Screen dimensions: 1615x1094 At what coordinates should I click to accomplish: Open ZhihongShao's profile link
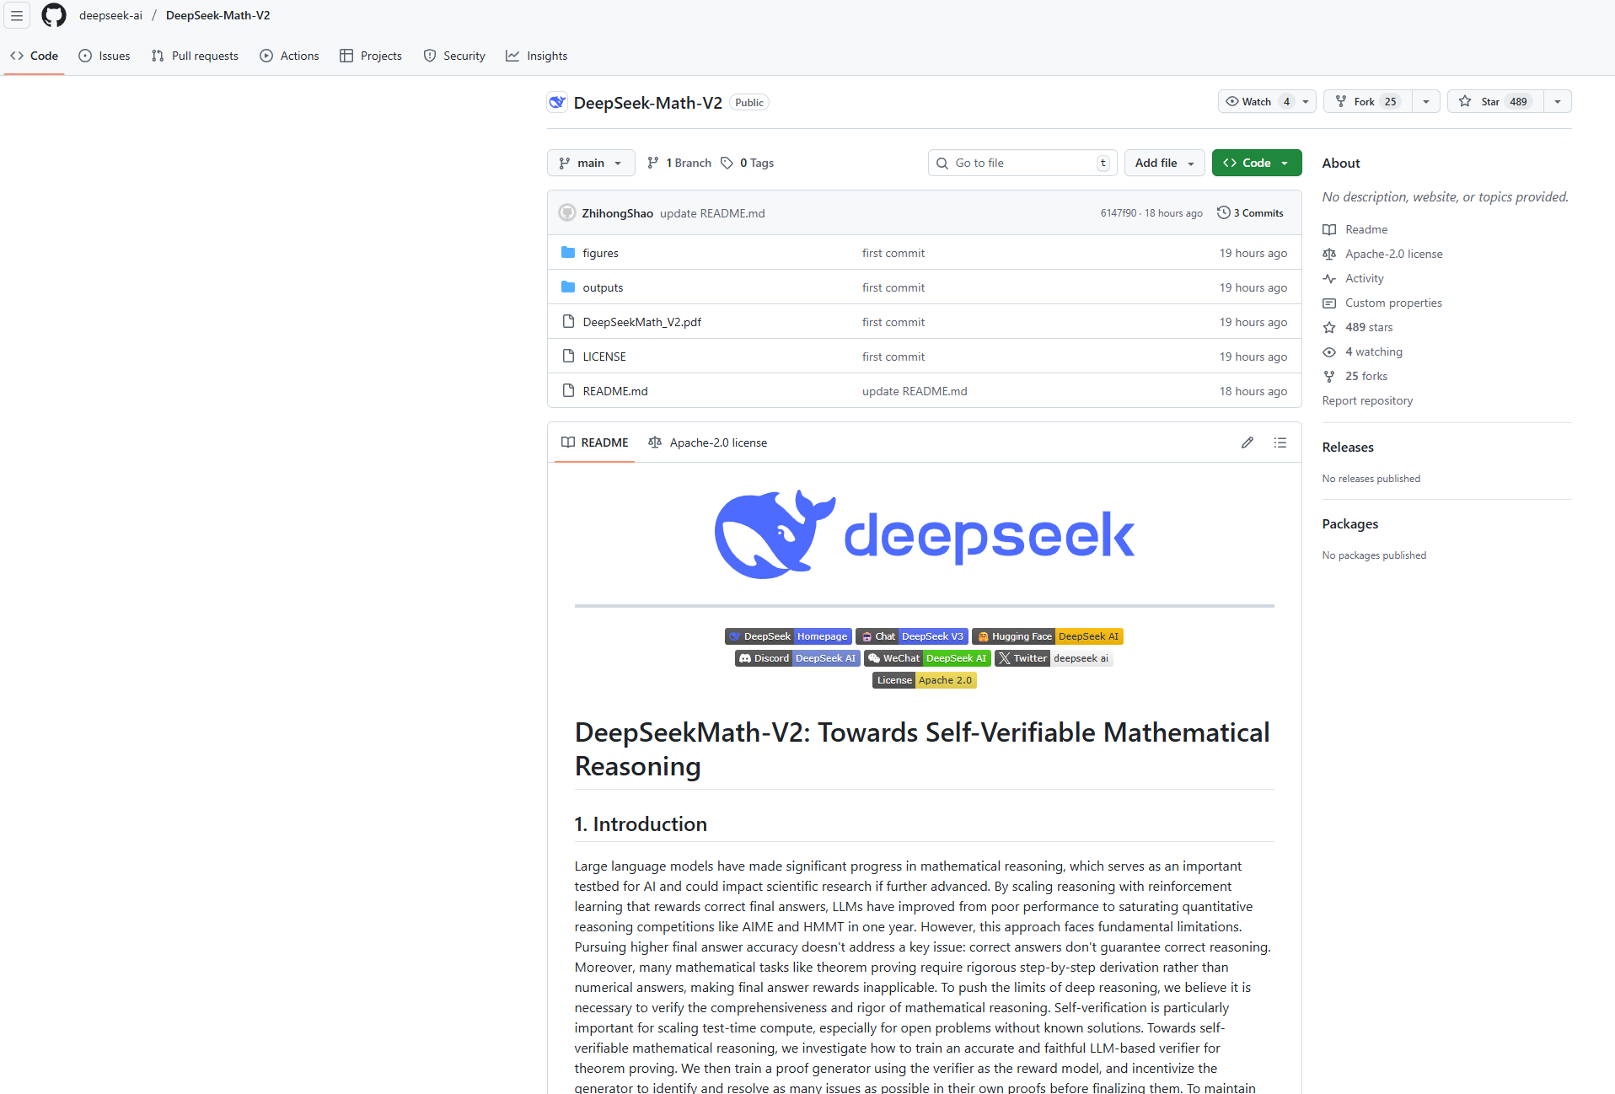tap(617, 213)
